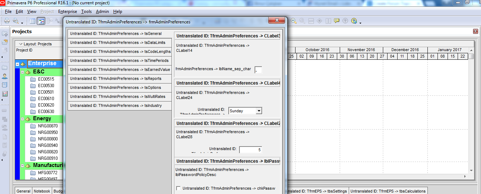Image resolution: width=481 pixels, height=194 pixels.
Task: Click the Enterprise EPS pyramid icon
Action: [x=23, y=64]
